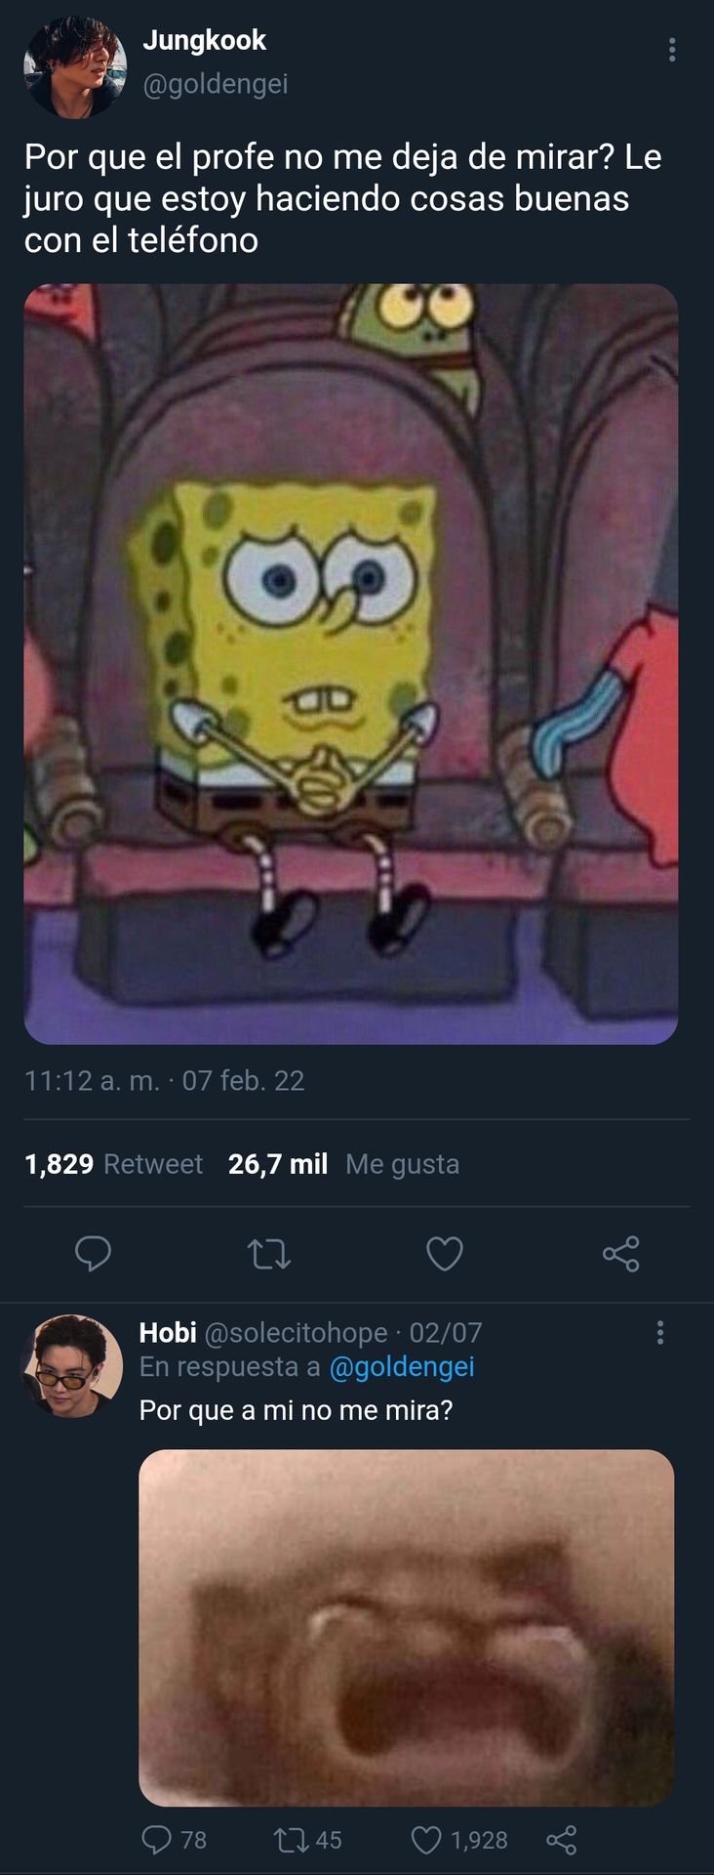View the 26,7 mil Me gusta list
Viewport: 714px width, 1875px height.
[343, 1164]
